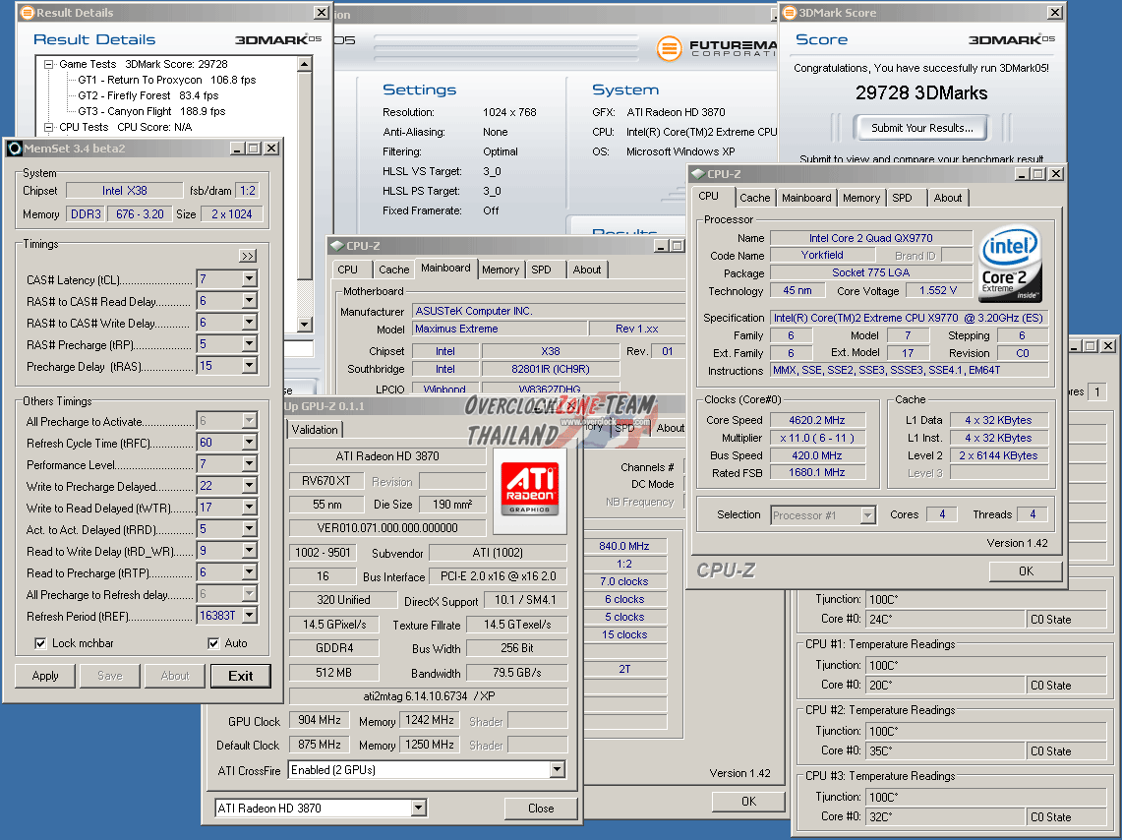Expand MemSet timings with the >> button
The width and height of the screenshot is (1122, 840).
point(248,256)
